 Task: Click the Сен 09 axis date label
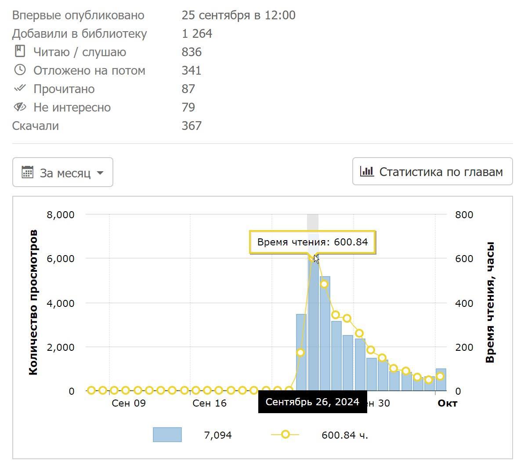128,403
